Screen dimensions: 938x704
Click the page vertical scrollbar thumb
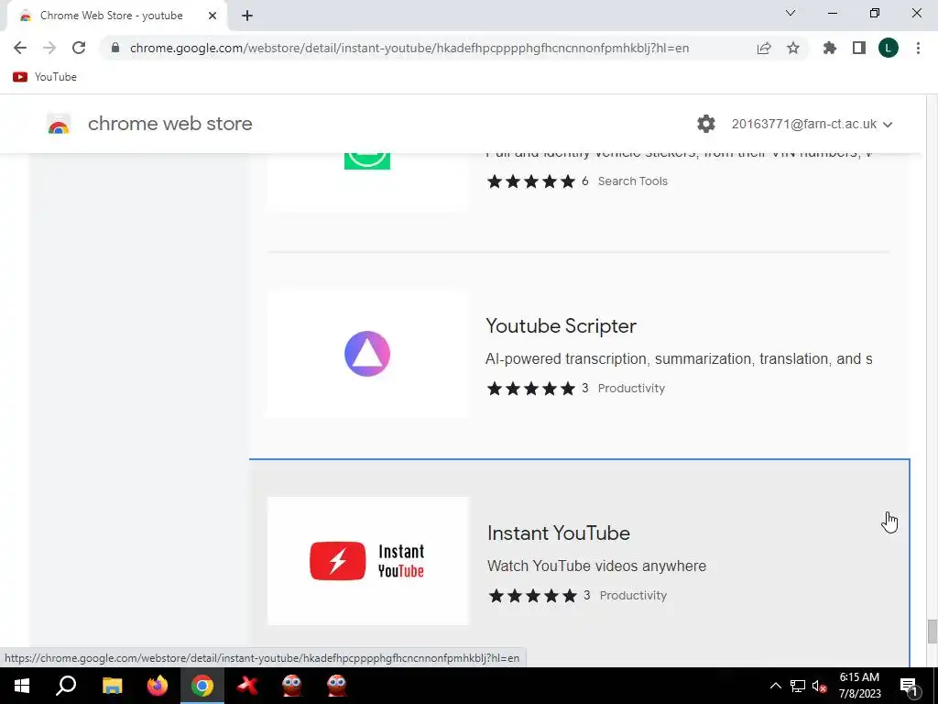[x=932, y=632]
